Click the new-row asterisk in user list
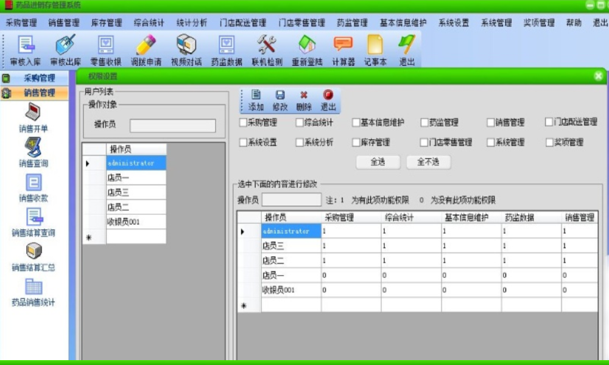Image resolution: width=609 pixels, height=365 pixels. (x=89, y=237)
